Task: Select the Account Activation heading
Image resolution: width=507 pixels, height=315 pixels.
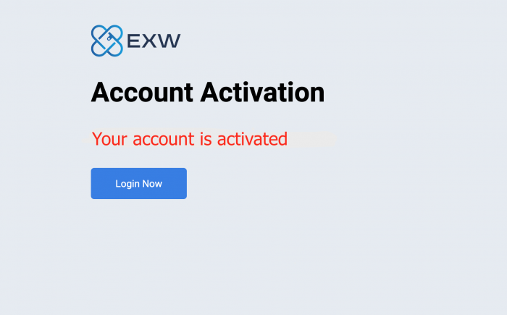Action: pos(208,93)
